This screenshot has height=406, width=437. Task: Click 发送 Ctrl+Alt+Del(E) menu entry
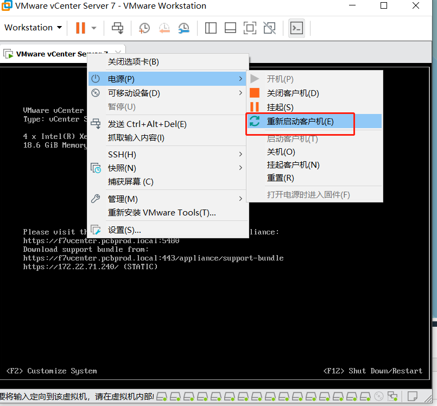click(168, 124)
